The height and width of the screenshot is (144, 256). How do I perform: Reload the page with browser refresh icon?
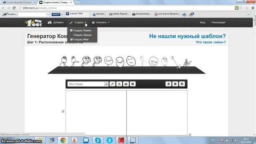pyautogui.click(x=14, y=8)
